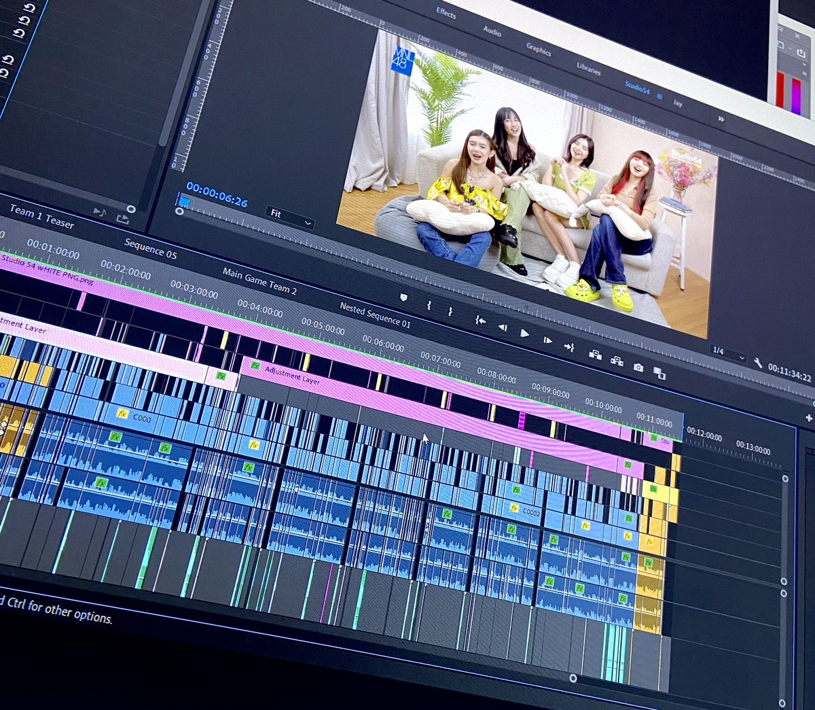The height and width of the screenshot is (710, 815).
Task: Click the Lift button
Action: point(594,354)
